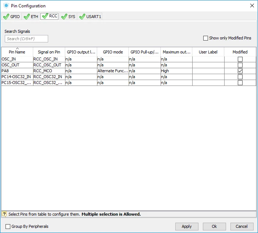Toggle Modified checkbox for OSC_IN row
The height and width of the screenshot is (233, 258).
pyautogui.click(x=240, y=59)
